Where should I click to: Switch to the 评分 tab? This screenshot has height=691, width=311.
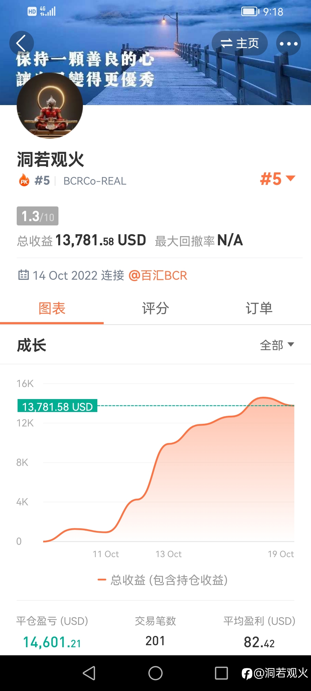[x=155, y=309]
